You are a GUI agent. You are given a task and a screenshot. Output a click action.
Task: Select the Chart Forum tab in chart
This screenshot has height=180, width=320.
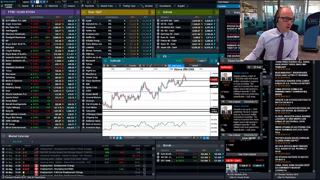(176, 66)
